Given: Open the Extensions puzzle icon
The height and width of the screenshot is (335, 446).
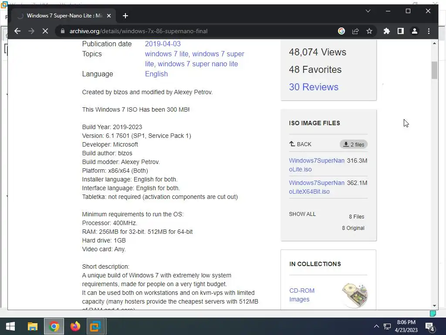Looking at the screenshot, I should (387, 31).
